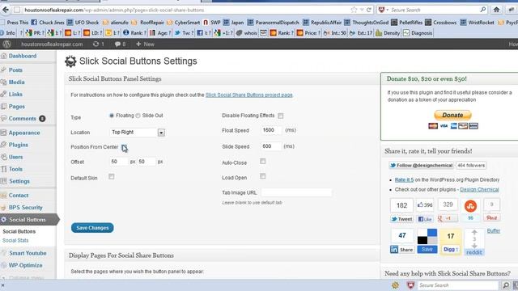The width and height of the screenshot is (518, 291).
Task: Toggle the Default Skin checkbox
Action: [112, 177]
